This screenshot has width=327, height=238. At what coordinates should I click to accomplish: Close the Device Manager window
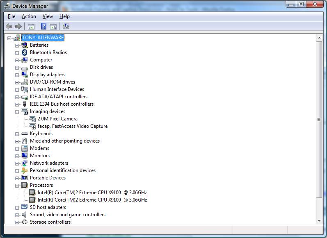[x=315, y=5]
